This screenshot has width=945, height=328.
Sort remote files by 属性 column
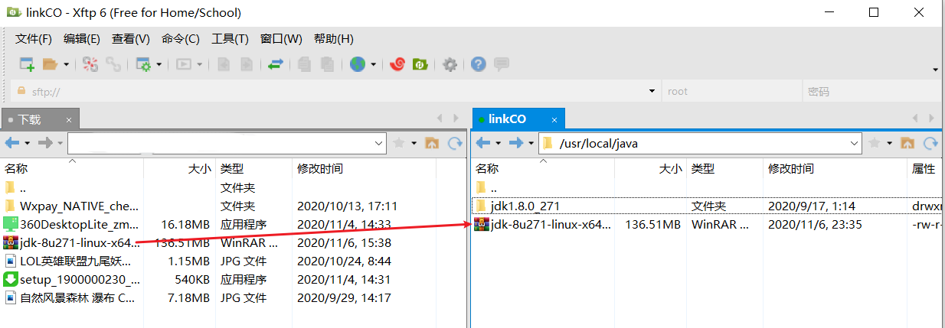[924, 169]
